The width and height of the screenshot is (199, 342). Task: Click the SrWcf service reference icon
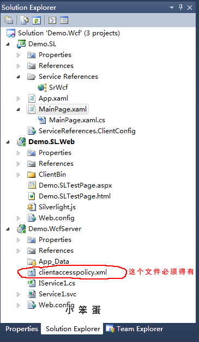(x=42, y=87)
